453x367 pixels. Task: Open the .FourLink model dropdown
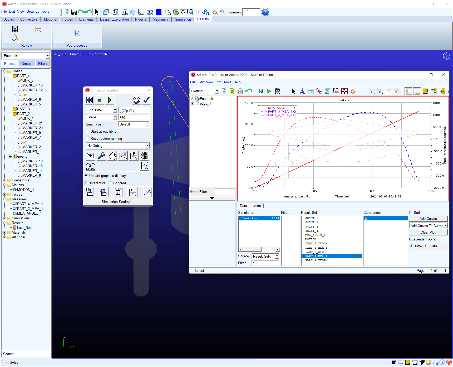pos(48,56)
